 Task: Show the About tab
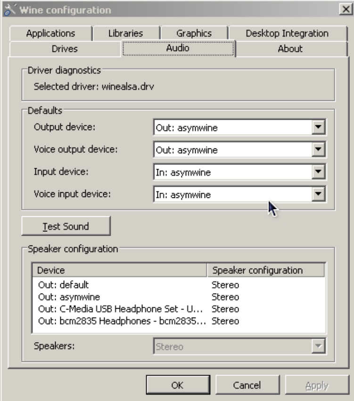coord(290,49)
